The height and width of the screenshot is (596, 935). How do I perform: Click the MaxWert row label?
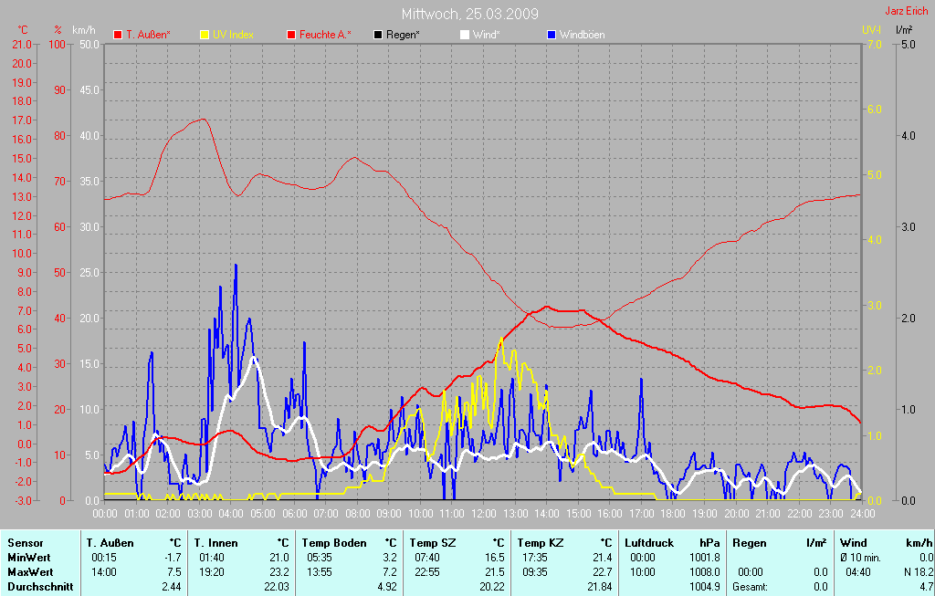point(28,571)
